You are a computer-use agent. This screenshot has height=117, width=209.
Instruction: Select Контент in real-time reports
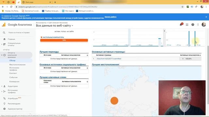click(13, 73)
